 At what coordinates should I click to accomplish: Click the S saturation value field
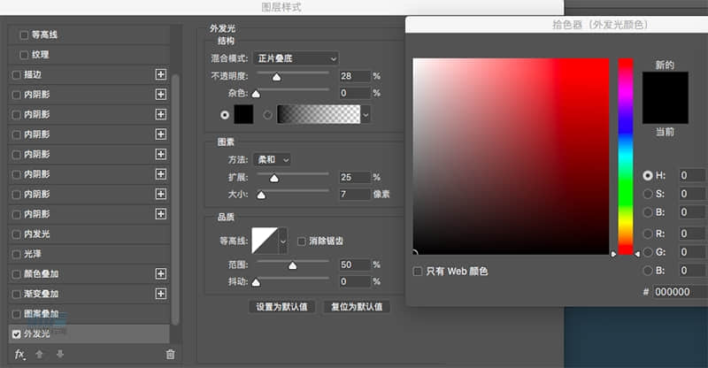(693, 194)
